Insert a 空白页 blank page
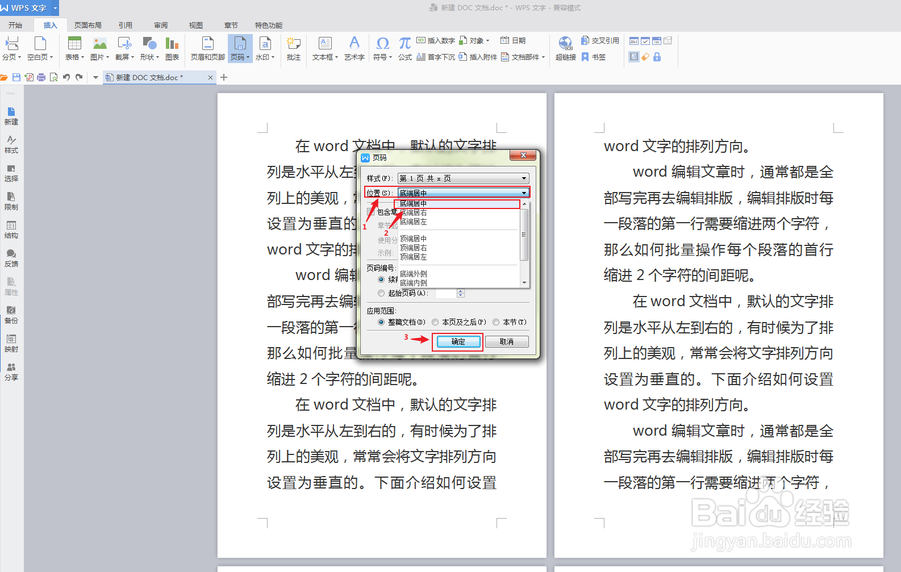901x572 pixels. click(40, 48)
